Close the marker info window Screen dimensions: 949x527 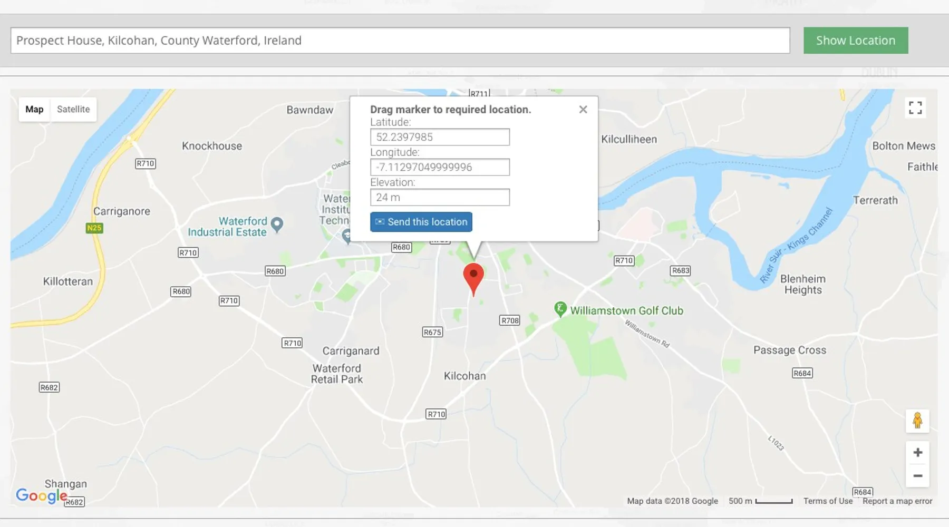coord(583,110)
